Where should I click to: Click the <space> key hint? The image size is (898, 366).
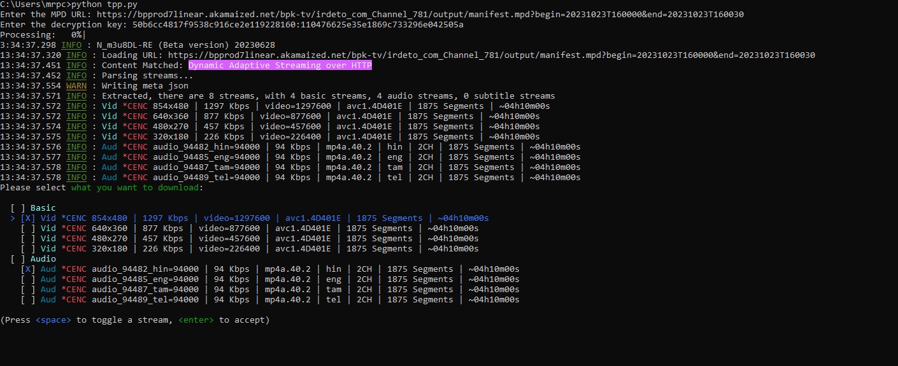click(53, 320)
